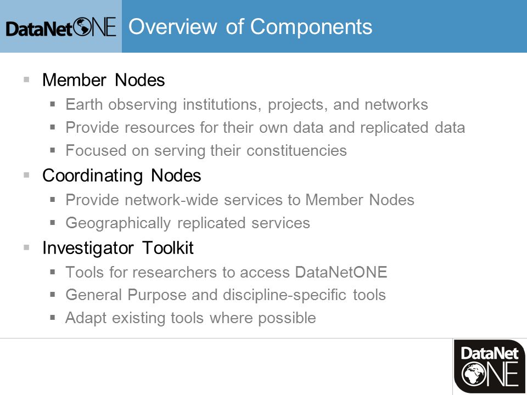Viewport: 527px width, 395px height.
Task: Click the 'Coordinating Nodes' heading
Action: pos(122,176)
